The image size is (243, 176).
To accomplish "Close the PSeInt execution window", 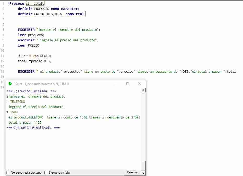I will click(139, 84).
